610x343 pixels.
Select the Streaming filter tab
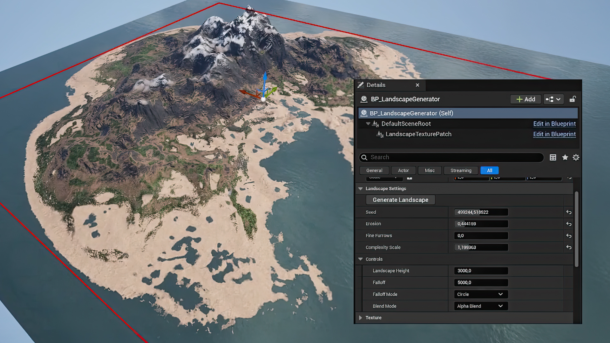click(461, 171)
